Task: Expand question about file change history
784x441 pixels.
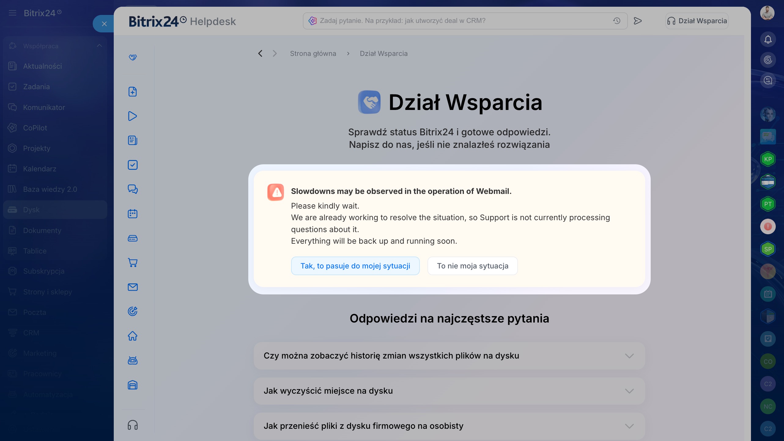Action: click(x=449, y=356)
